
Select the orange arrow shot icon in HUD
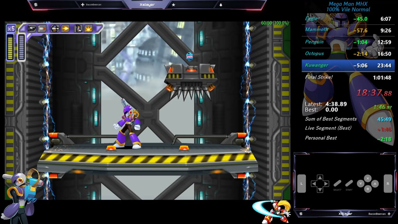click(65, 29)
